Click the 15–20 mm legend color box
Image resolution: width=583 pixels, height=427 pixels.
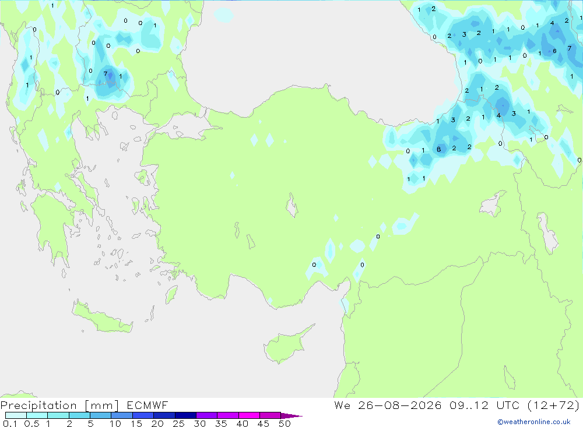click(x=143, y=415)
